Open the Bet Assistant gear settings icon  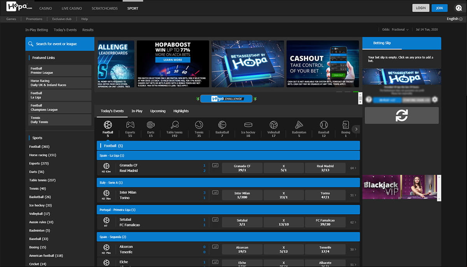pos(435,100)
